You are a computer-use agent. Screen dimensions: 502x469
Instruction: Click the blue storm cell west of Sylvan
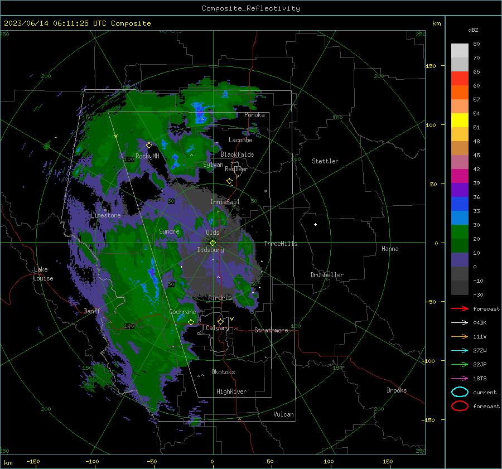tap(175, 161)
